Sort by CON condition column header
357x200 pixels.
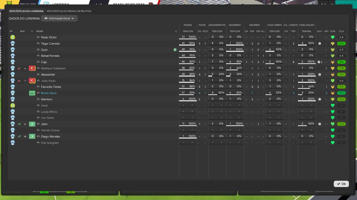coord(332,31)
